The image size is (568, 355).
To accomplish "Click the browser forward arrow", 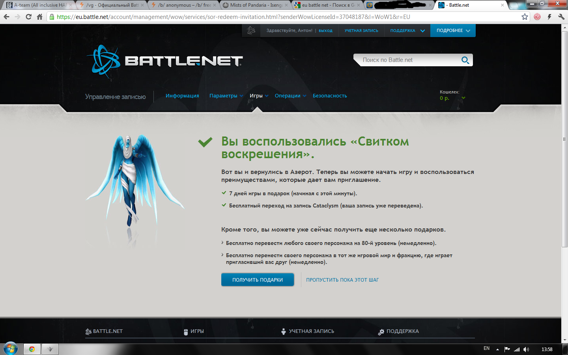I will [17, 17].
